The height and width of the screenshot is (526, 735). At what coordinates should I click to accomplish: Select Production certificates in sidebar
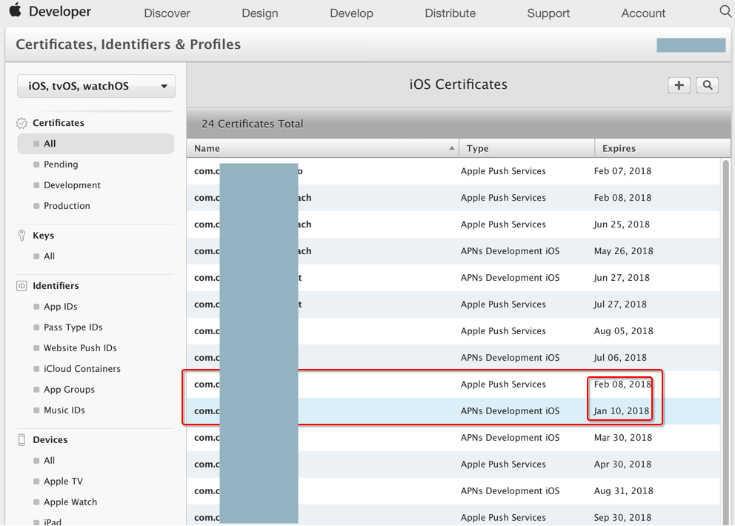(x=67, y=206)
